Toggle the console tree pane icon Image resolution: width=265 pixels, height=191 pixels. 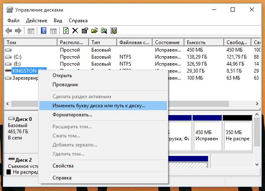click(x=31, y=31)
